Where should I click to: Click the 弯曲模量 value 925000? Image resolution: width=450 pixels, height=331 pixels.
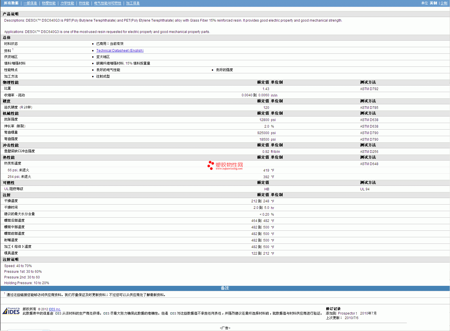point(263,133)
